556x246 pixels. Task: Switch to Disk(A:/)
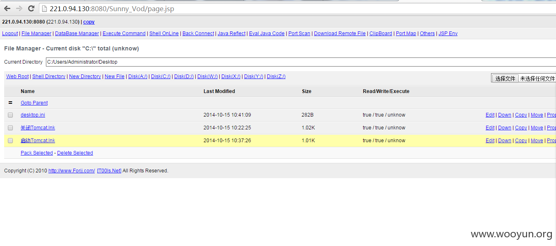click(x=138, y=76)
